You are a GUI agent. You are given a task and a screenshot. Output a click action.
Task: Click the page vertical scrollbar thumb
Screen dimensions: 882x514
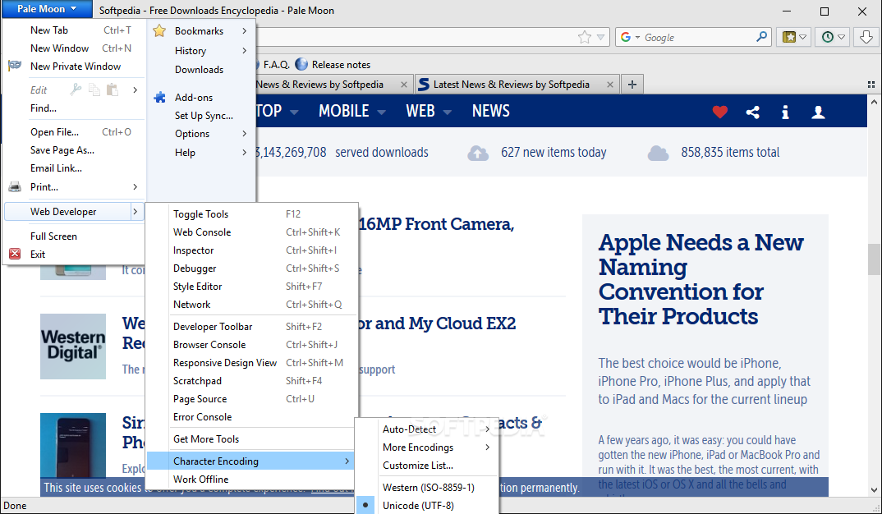pos(874,259)
